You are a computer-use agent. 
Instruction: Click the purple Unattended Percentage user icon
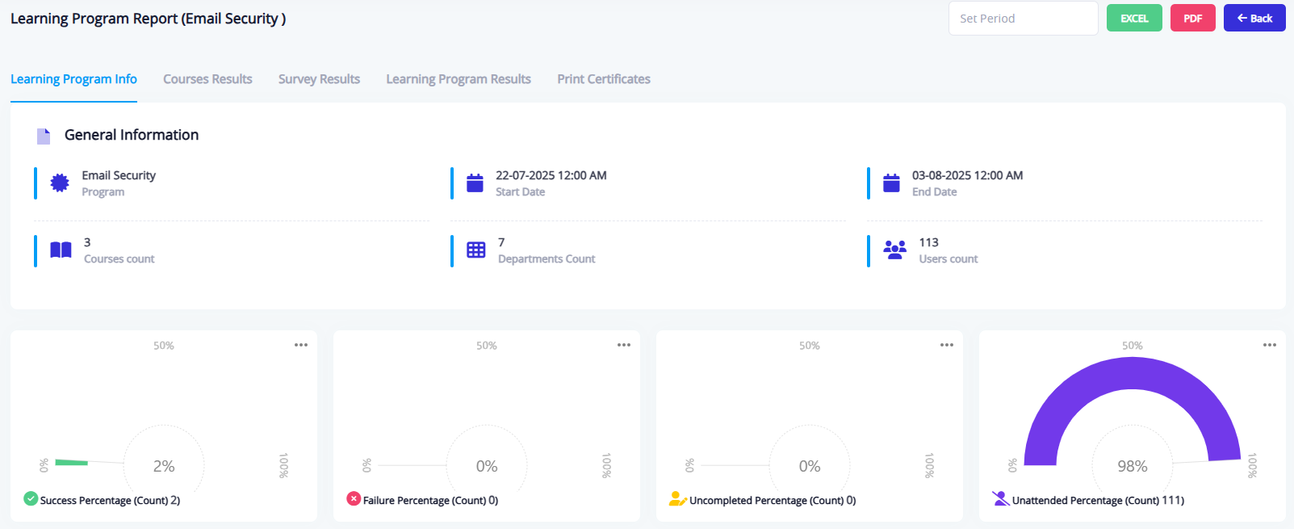(x=1001, y=499)
